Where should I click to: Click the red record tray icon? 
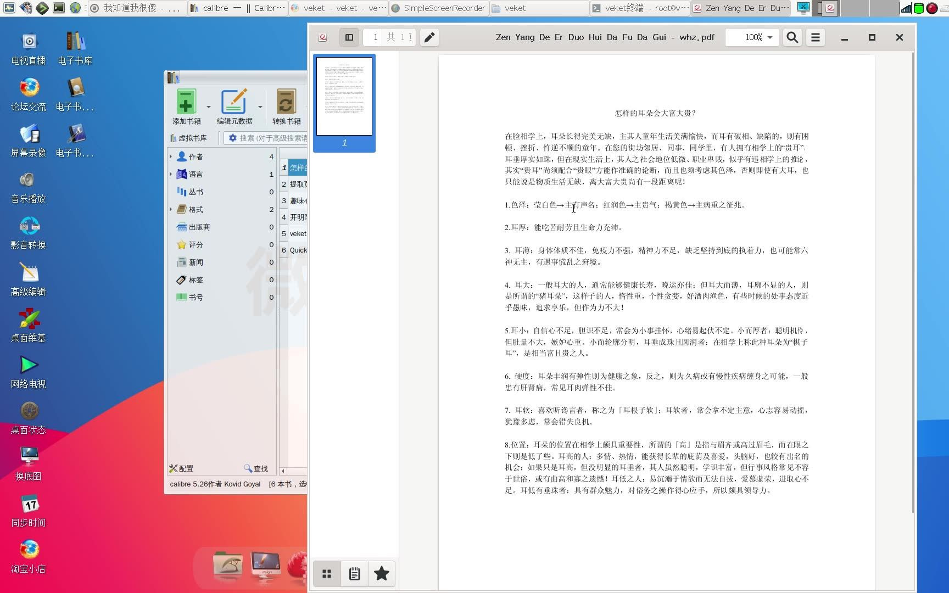[x=932, y=8]
